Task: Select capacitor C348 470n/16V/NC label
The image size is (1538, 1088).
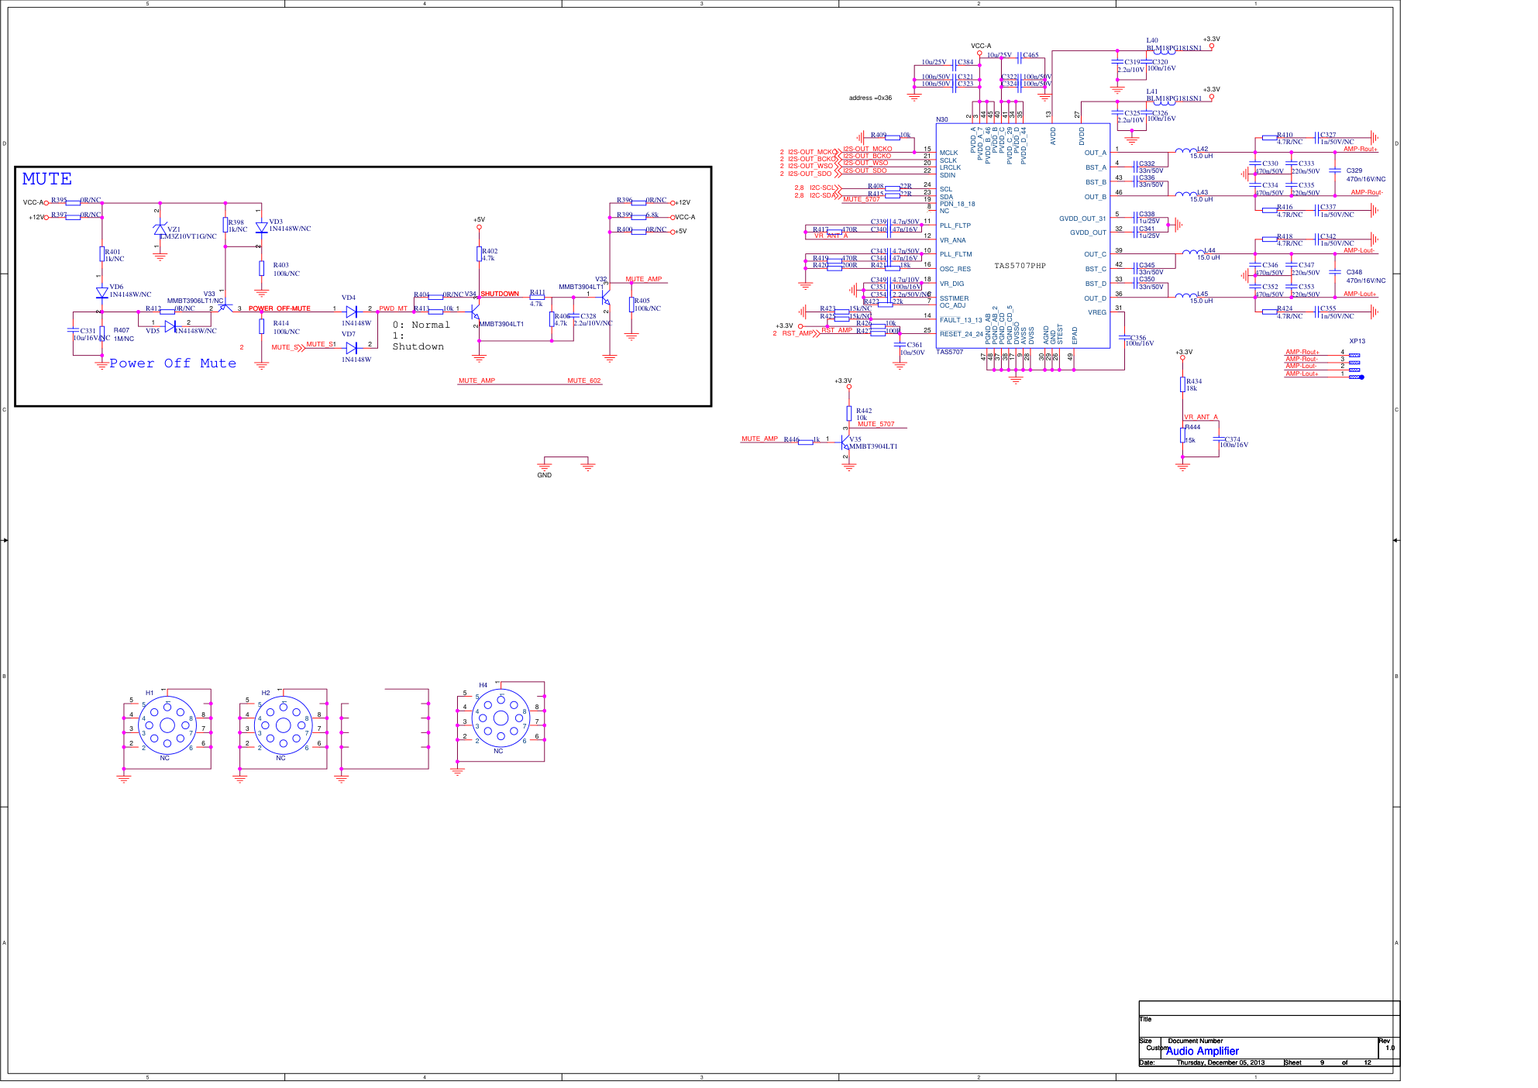Action: pyautogui.click(x=1365, y=276)
